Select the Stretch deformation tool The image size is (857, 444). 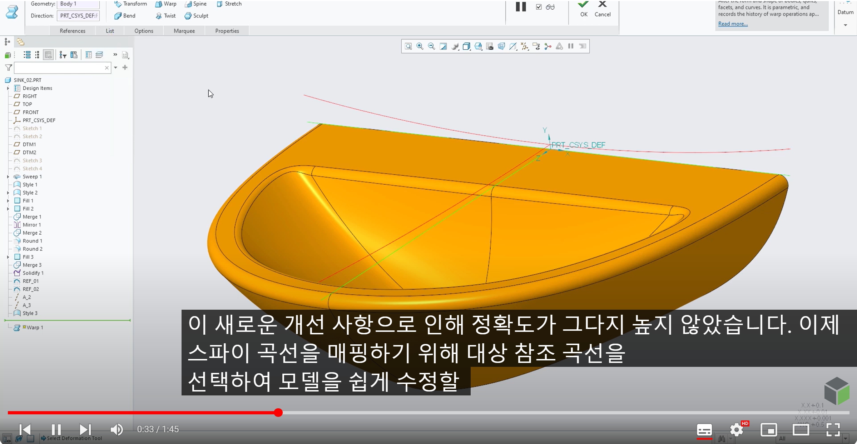pos(229,4)
